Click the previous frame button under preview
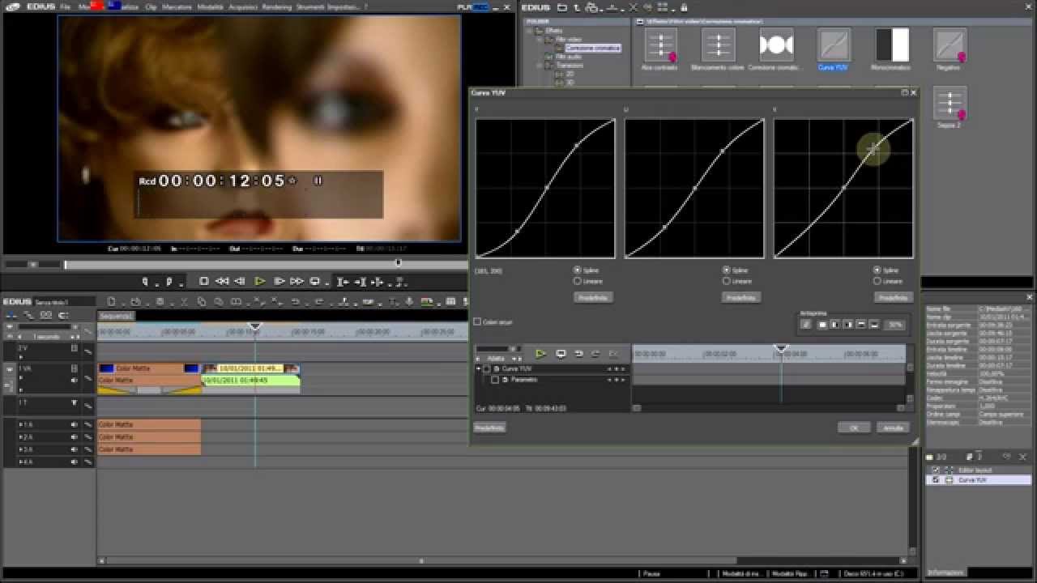 point(240,282)
